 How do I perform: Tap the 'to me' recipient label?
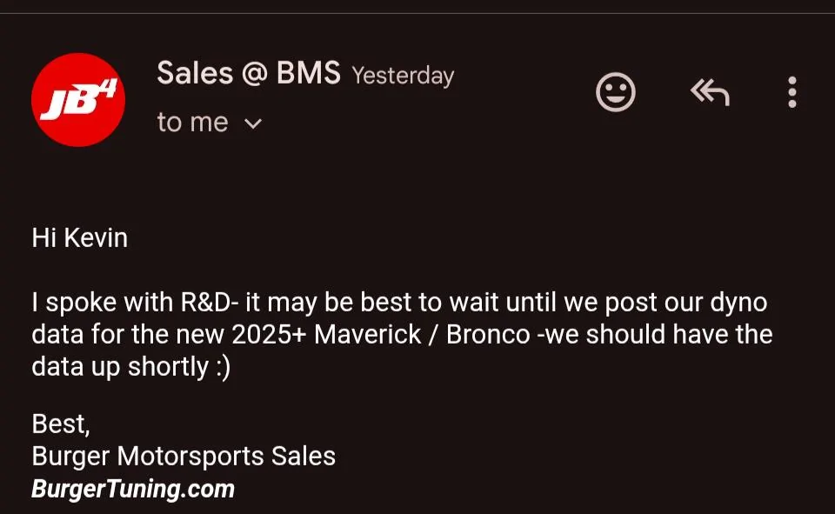tap(193, 123)
